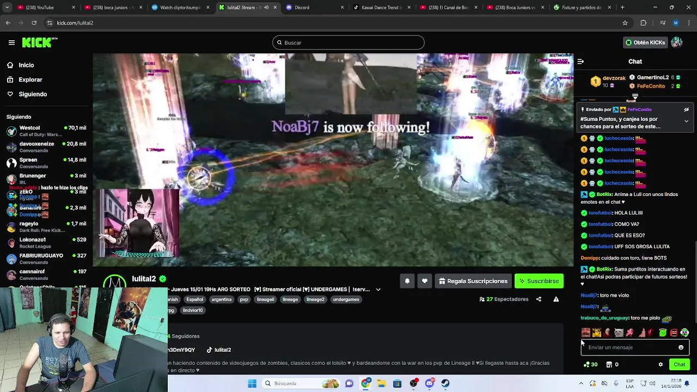The width and height of the screenshot is (697, 392).
Task: Send message with the green Chat button
Action: click(679, 364)
